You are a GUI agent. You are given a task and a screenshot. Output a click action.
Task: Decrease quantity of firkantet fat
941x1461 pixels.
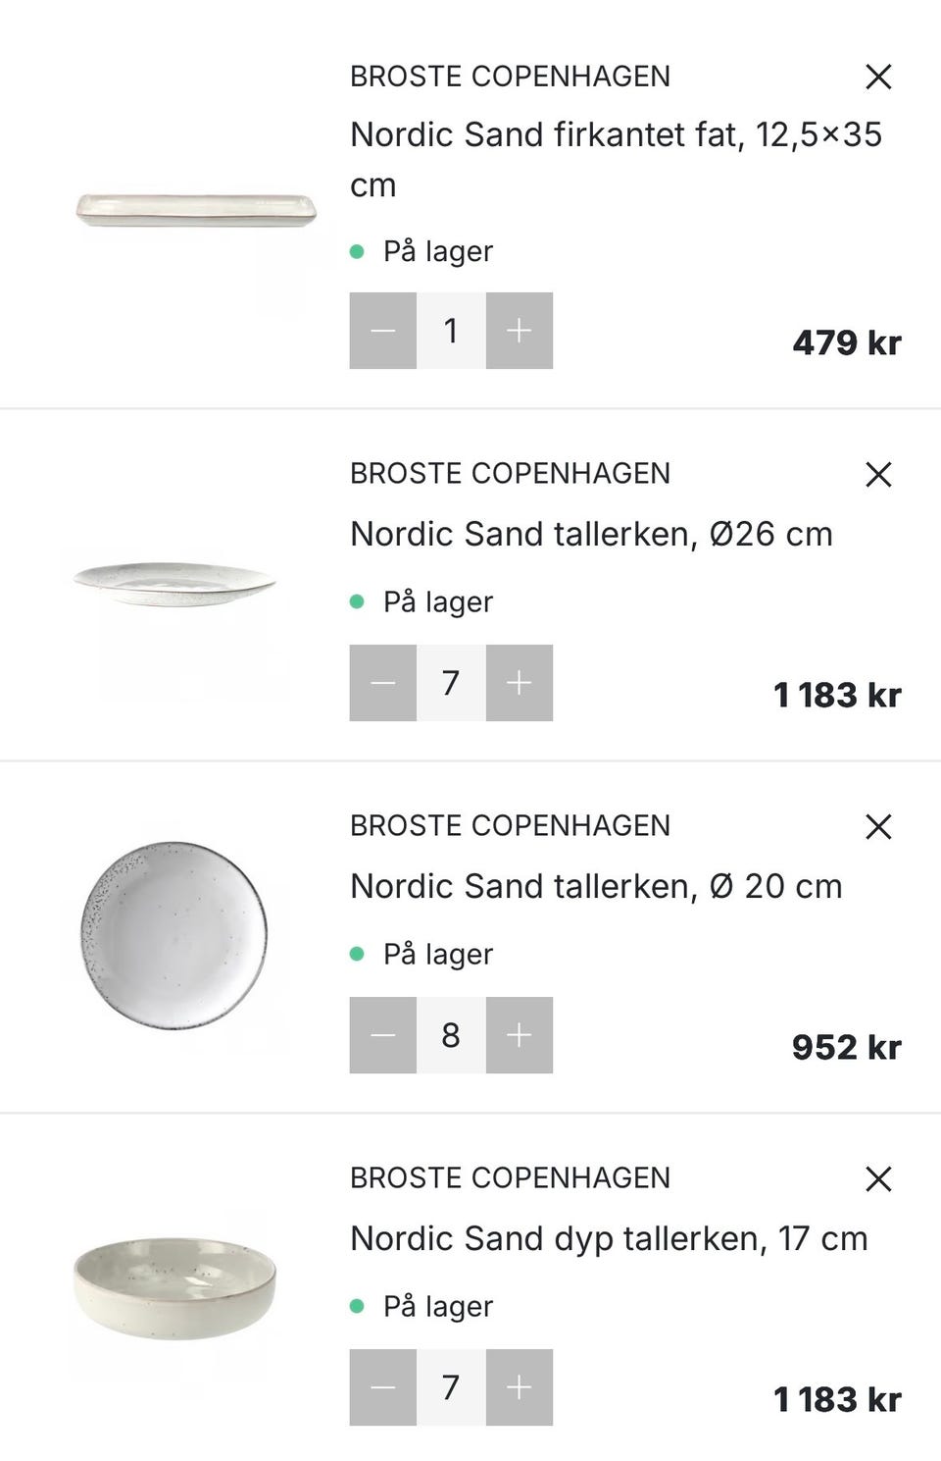coord(383,331)
